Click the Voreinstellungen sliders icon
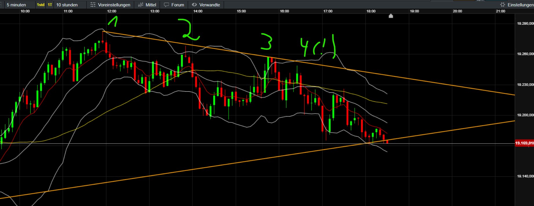 coord(93,5)
